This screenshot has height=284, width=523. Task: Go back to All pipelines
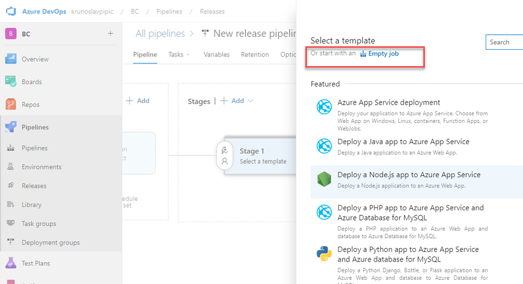click(x=160, y=34)
